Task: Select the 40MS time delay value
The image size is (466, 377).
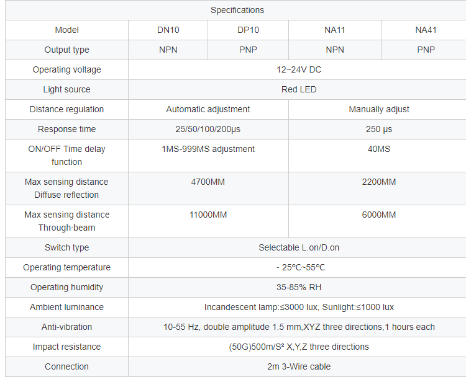Action: coord(379,149)
